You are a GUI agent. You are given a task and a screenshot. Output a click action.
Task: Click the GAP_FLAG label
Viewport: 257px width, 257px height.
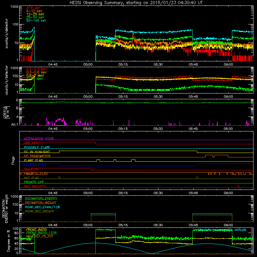(31, 143)
